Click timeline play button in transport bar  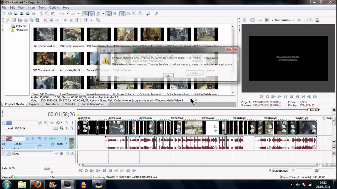(x=98, y=171)
